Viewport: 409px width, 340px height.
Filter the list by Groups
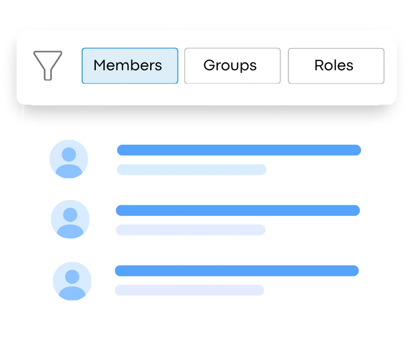232,66
